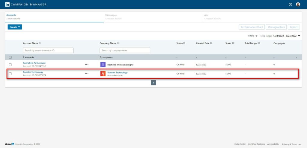Viewport: 307px width, 148px height.
Task: Click the 2 companies summary text
Action: coord(106,57)
